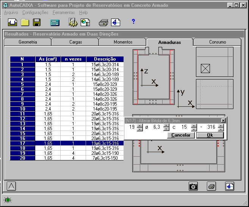Open the calculator icon in toolbar
Image resolution: width=249 pixels, height=207 pixels.
pos(55,23)
